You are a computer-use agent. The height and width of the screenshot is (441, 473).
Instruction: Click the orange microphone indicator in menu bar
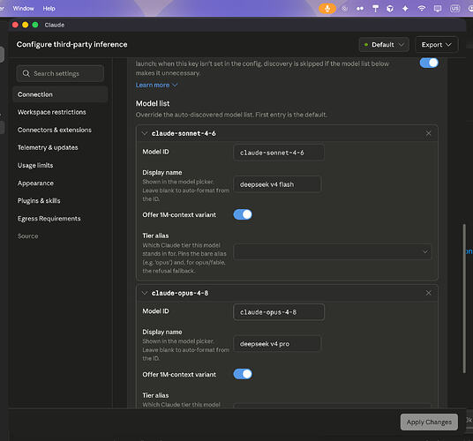(327, 9)
